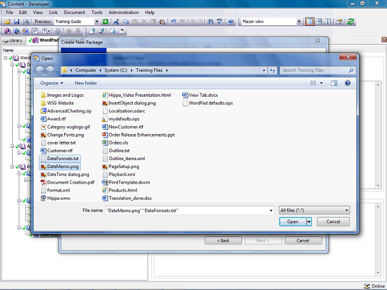
Task: Click the open folder toolbar icon
Action: click(7, 22)
